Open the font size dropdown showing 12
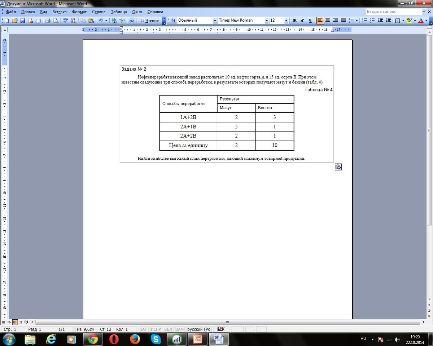 [286, 21]
